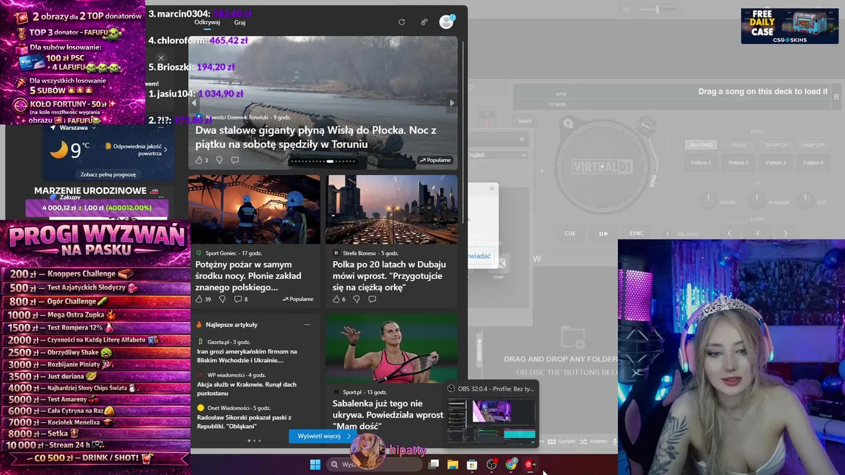Comment on the Wisła steel giants article
Image resolution: width=845 pixels, height=475 pixels.
(x=235, y=160)
